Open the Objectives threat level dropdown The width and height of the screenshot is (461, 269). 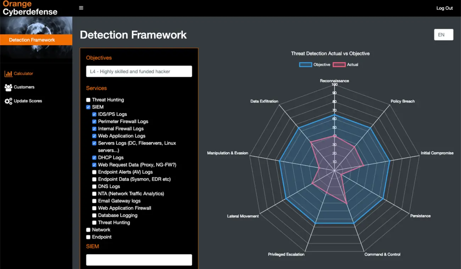[139, 71]
